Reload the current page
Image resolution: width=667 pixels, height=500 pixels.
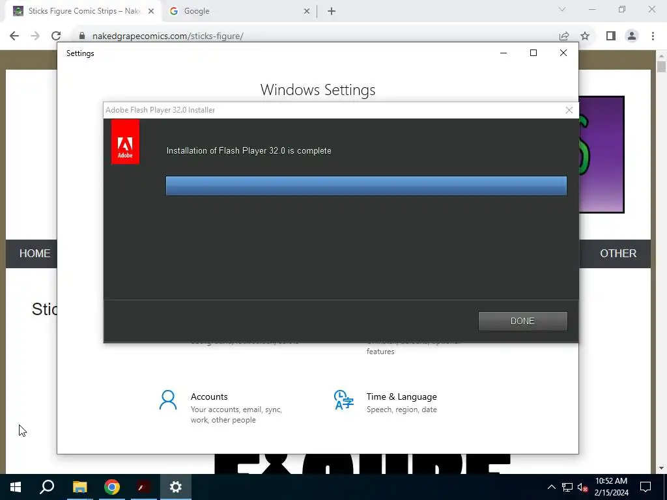[x=56, y=36]
